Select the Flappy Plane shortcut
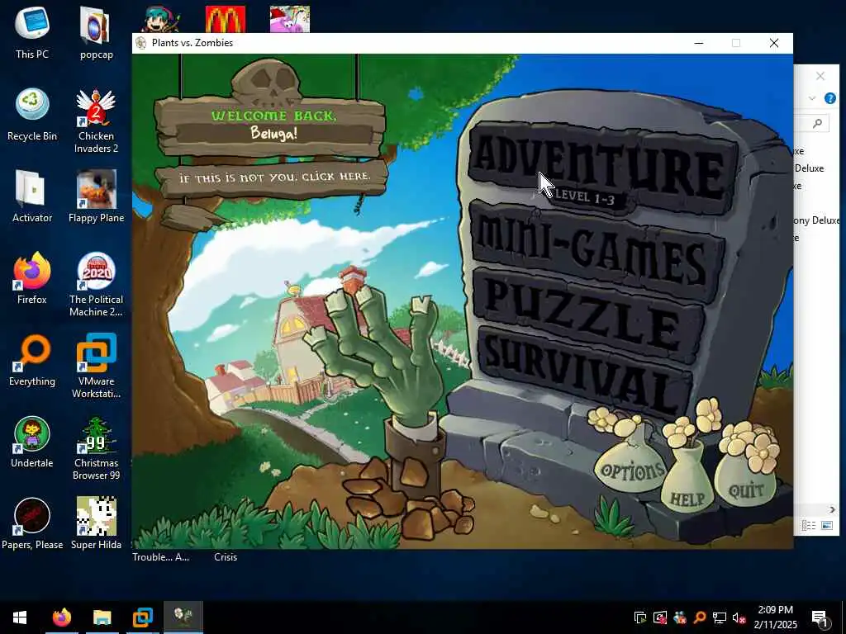 point(96,196)
